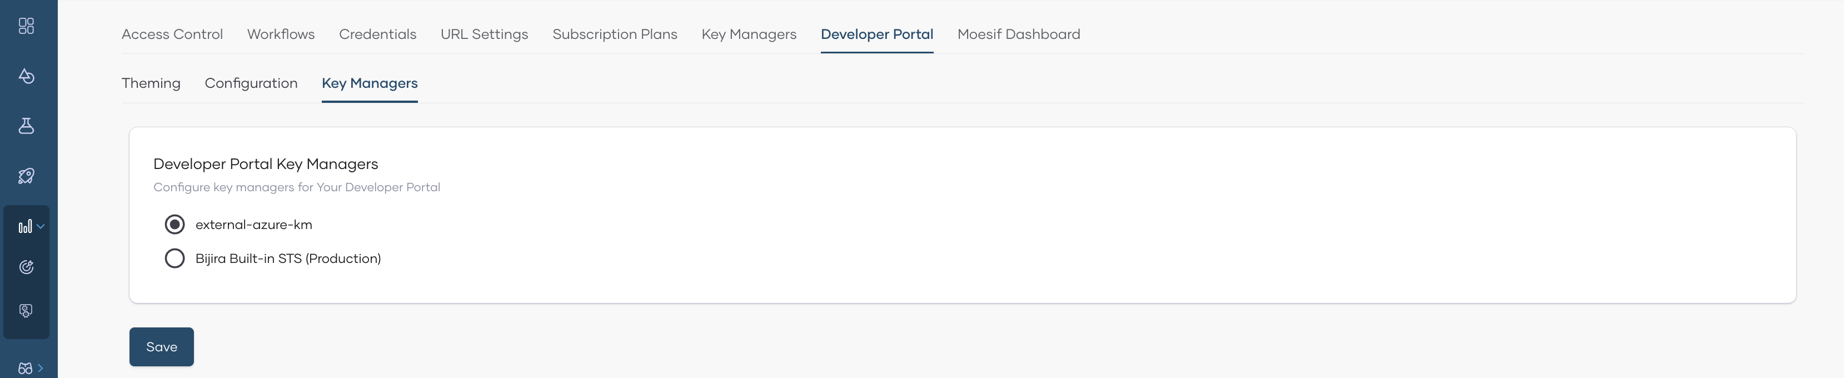Screen dimensions: 1844x378
Task: Switch to the Theming sub-tab
Action: [151, 83]
